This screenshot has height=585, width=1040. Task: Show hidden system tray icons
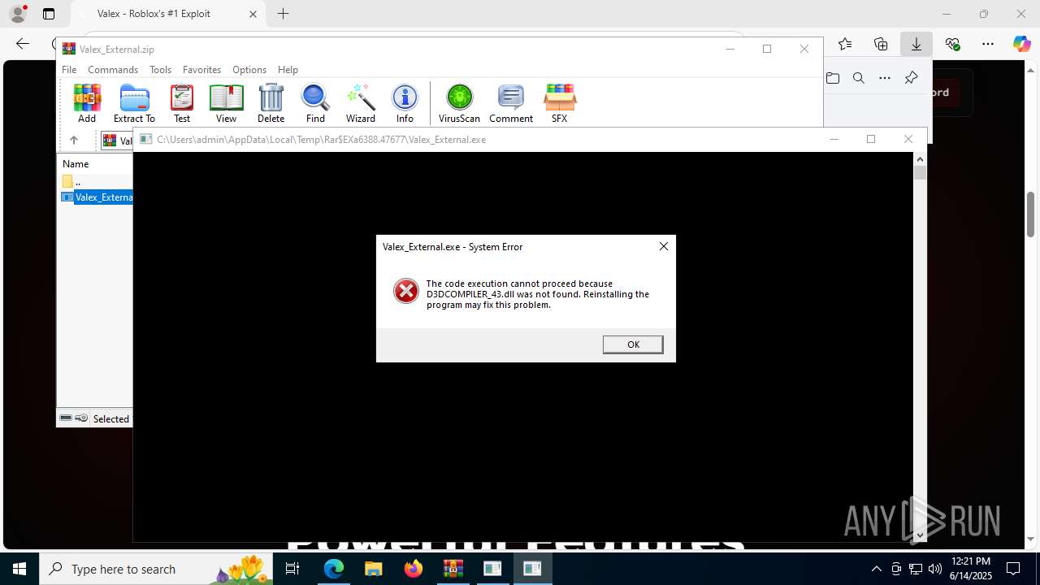(x=876, y=569)
